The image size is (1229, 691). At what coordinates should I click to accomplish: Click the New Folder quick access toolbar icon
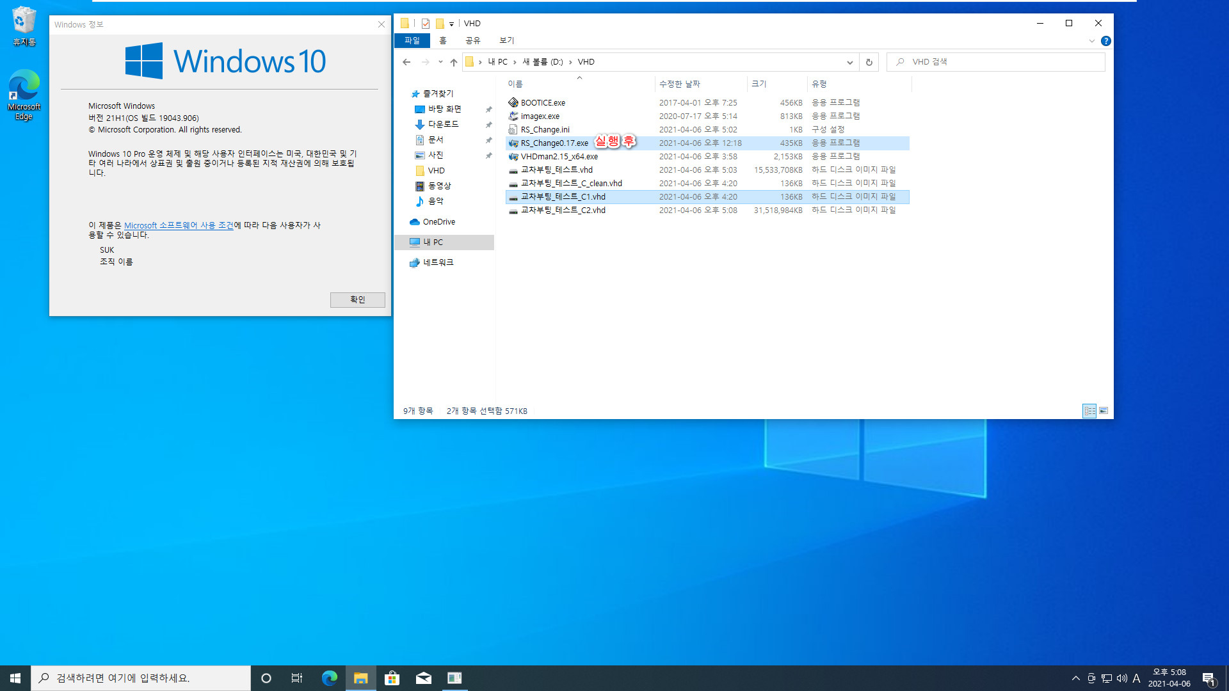coord(440,24)
